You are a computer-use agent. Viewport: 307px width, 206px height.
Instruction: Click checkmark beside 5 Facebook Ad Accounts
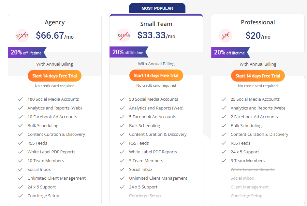(x=122, y=117)
